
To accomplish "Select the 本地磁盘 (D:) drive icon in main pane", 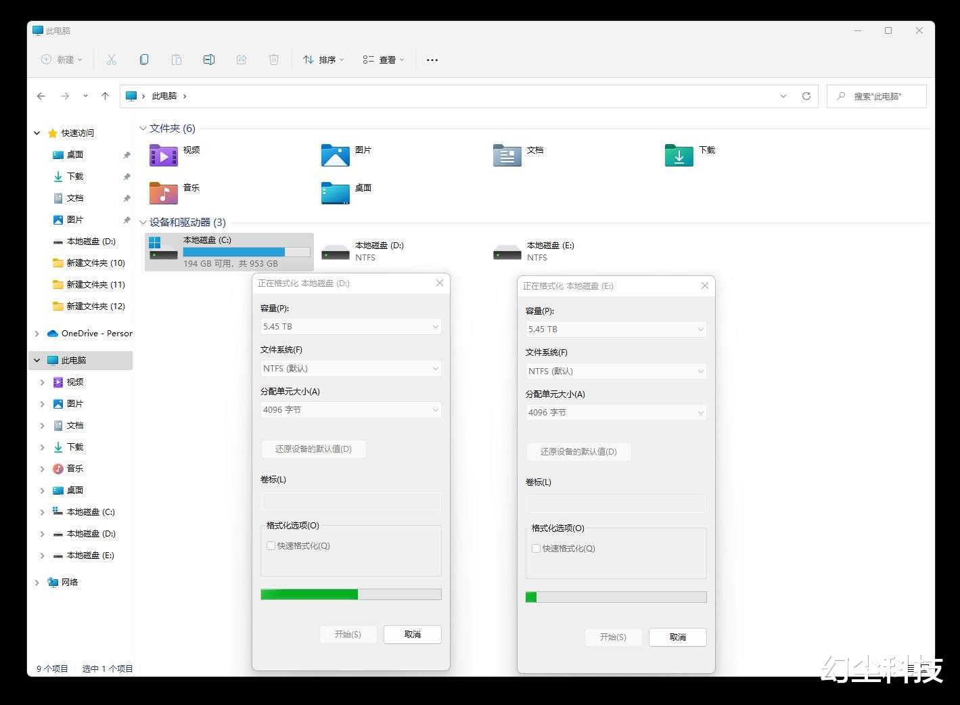I will (x=335, y=252).
